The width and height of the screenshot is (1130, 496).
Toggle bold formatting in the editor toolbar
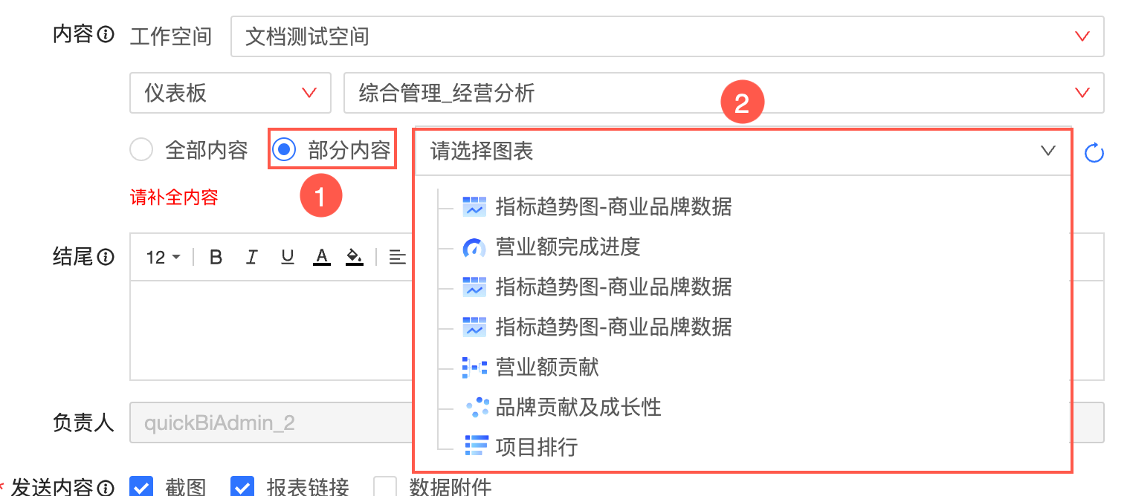click(216, 258)
